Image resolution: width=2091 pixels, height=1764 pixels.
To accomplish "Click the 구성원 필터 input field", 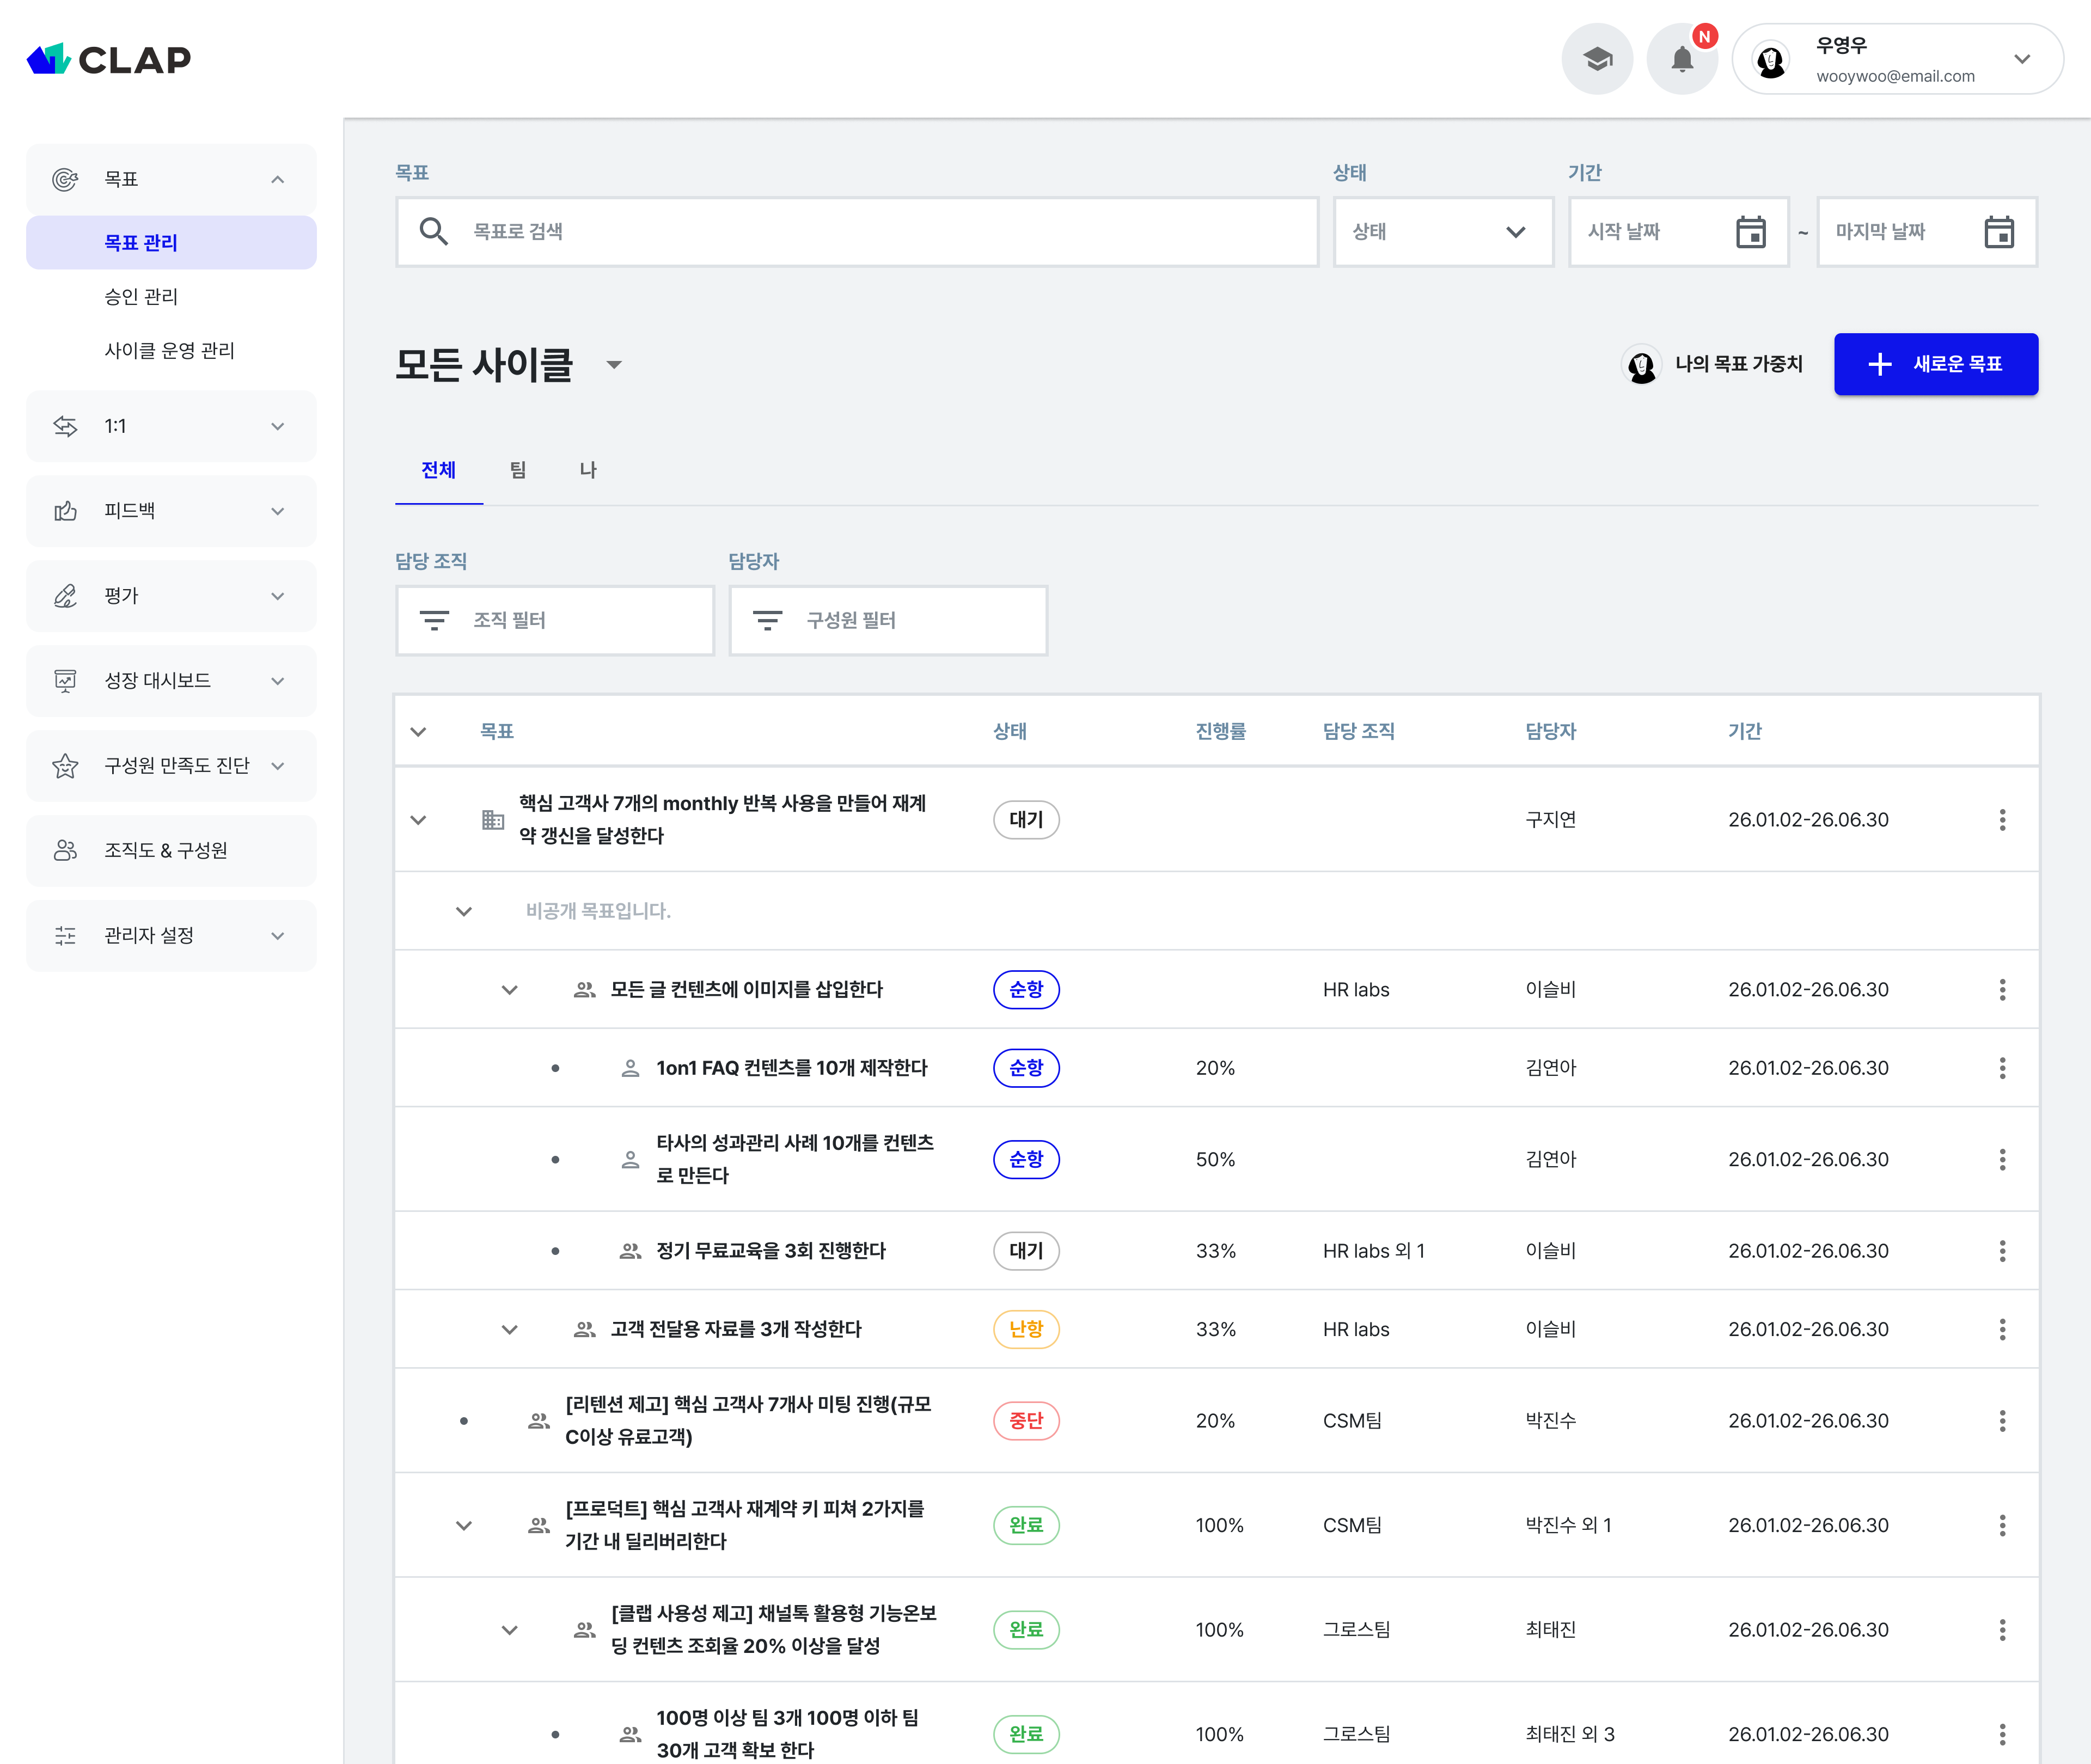I will (887, 620).
